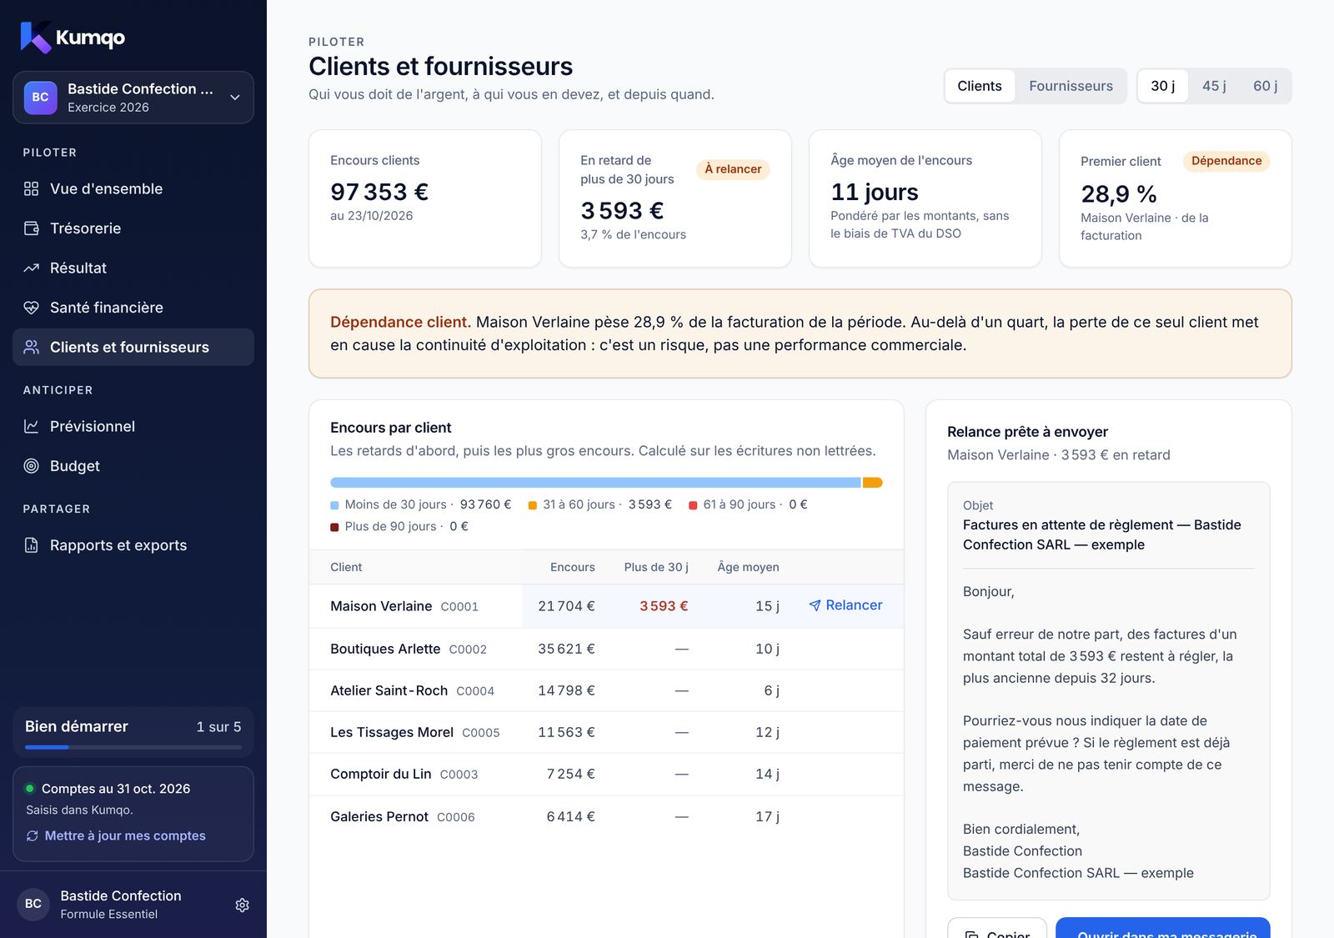This screenshot has height=938, width=1334.
Task: Open Rapports et exports page
Action: click(x=133, y=545)
